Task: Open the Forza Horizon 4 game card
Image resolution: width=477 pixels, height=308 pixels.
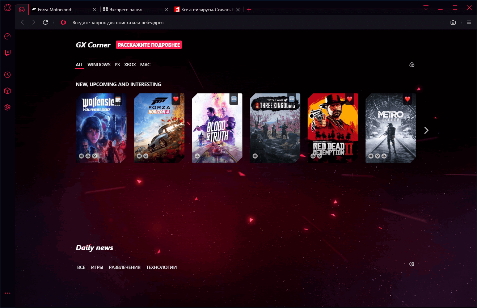Action: pos(159,128)
